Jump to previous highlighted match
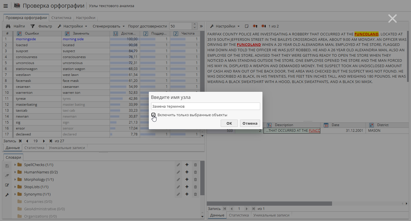 255,26
